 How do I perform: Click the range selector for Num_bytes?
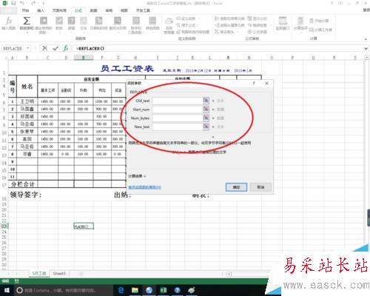206,118
